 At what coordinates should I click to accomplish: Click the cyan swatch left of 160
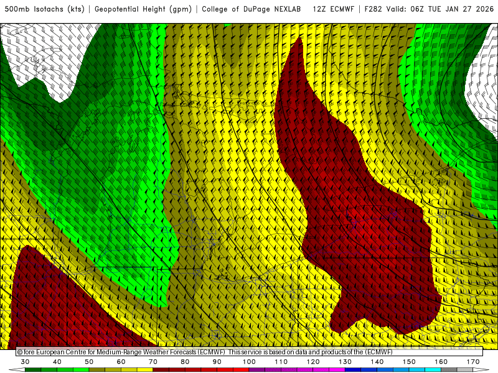433,370
